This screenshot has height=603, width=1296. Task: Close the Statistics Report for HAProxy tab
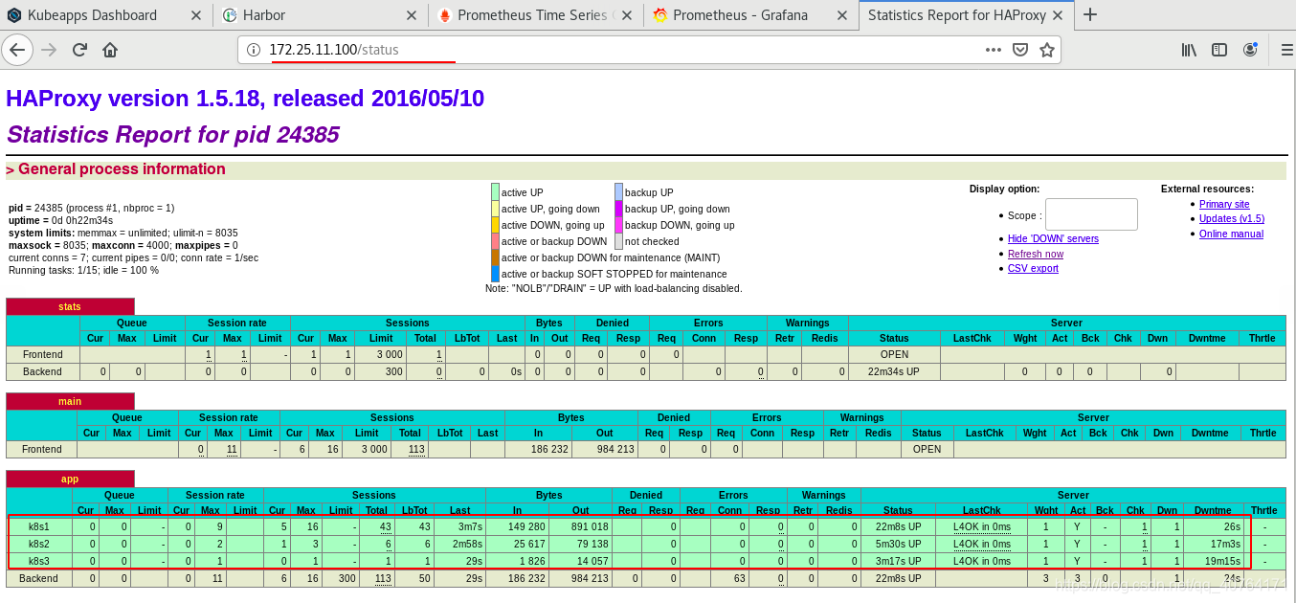[x=1057, y=15]
